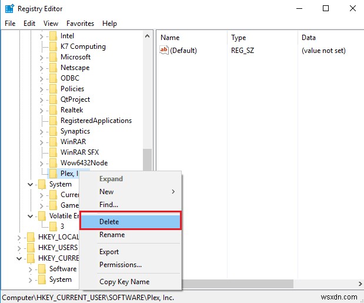The image size is (364, 303).
Task: Expand the Intel key
Action: pyautogui.click(x=41, y=36)
